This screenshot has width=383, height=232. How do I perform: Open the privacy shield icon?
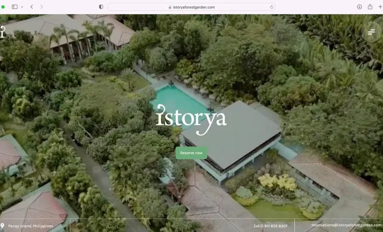coord(101,7)
